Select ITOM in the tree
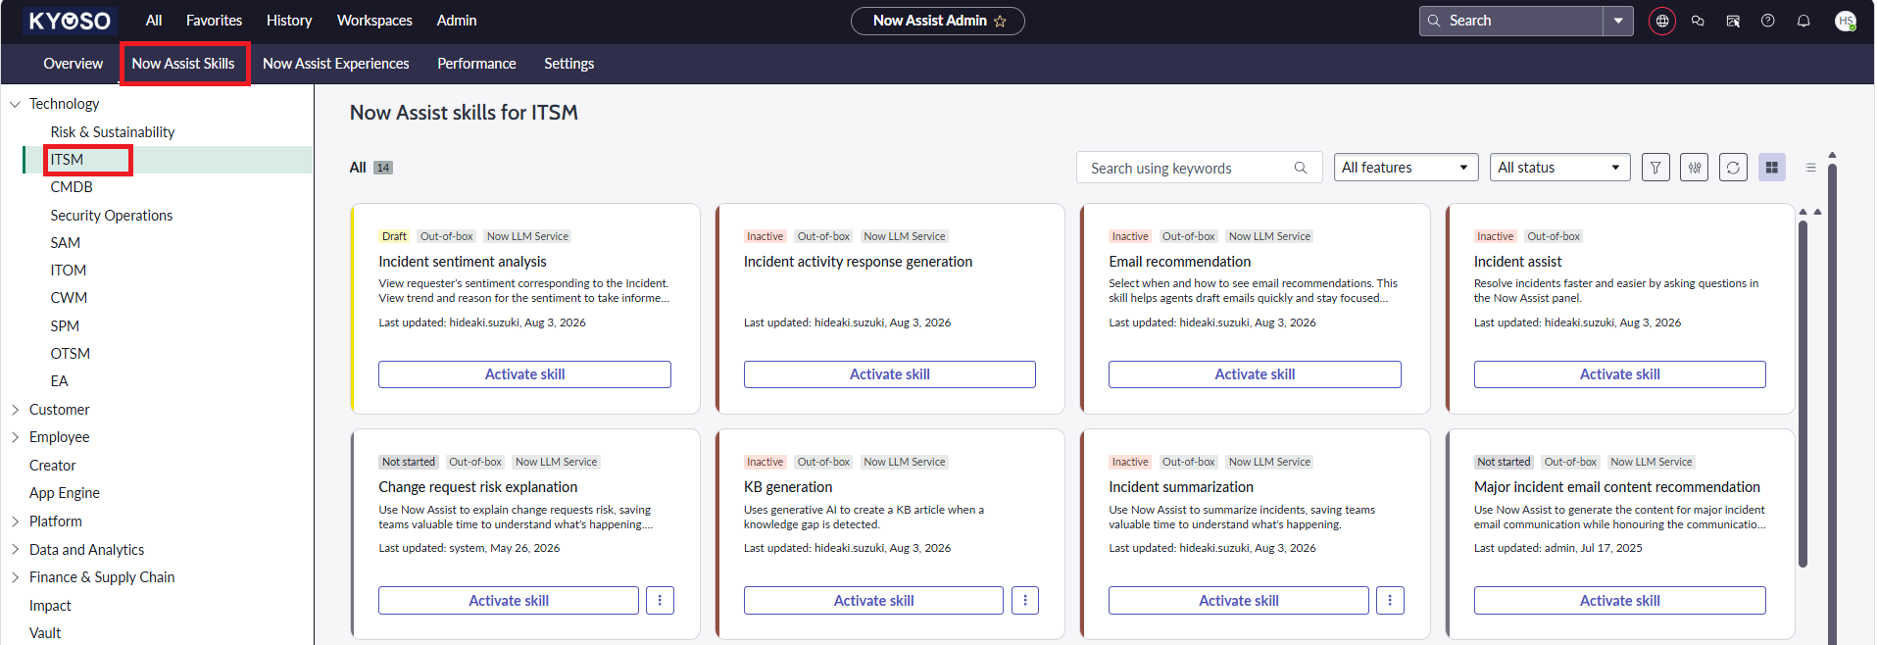The width and height of the screenshot is (1877, 645). 69,271
